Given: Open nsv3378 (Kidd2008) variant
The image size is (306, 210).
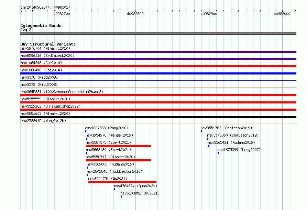Looking at the screenshot, I should point(39,77).
